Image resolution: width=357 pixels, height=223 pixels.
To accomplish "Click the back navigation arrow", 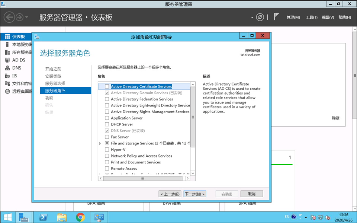I will (x=9, y=17).
